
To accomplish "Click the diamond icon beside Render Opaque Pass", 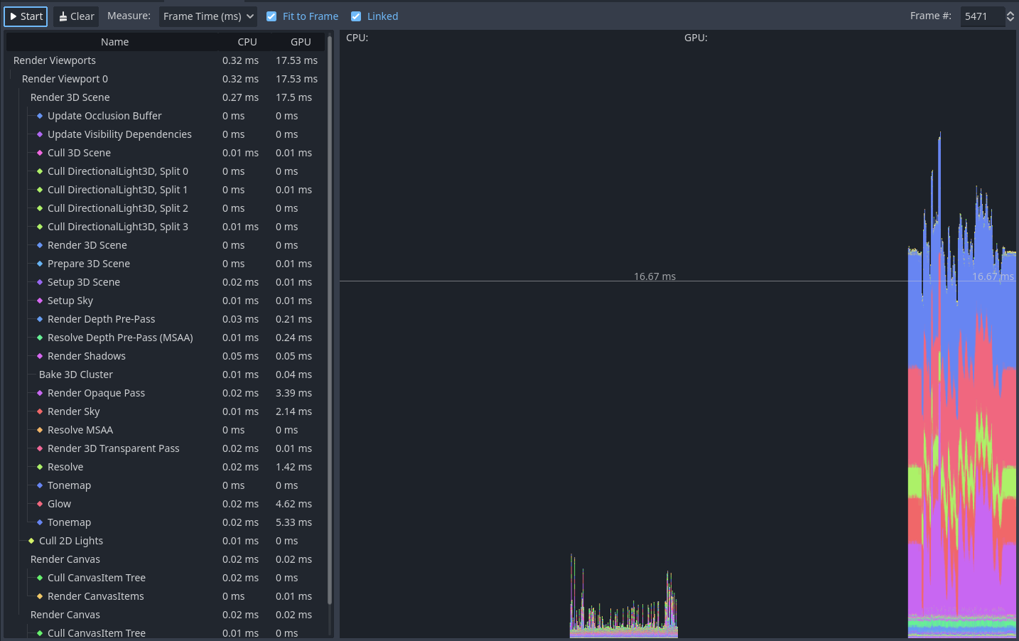I will 39,392.
